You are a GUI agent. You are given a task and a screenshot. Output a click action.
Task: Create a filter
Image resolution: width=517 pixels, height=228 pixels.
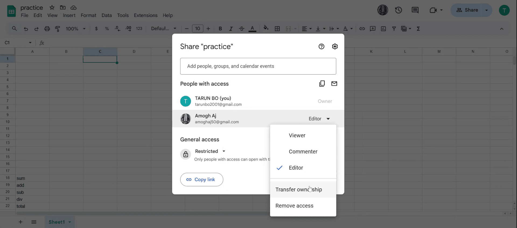coord(394,29)
